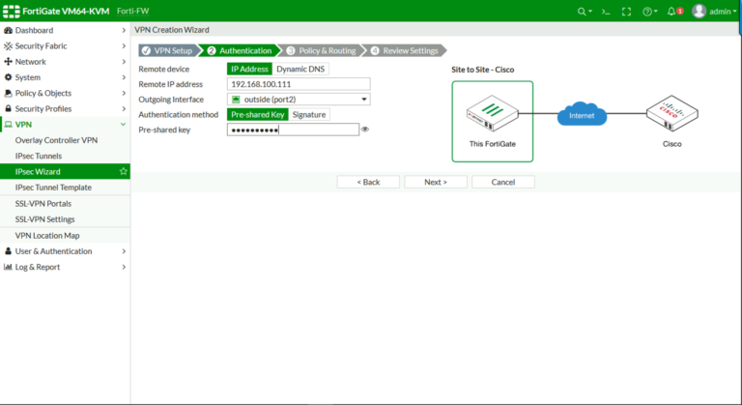Screen dimensions: 742x405
Task: Collapse the VPN menu chevron
Action: click(x=123, y=125)
